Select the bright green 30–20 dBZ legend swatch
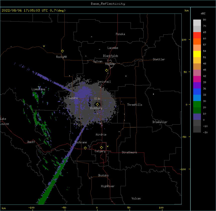Viewport: 216px width, 211px height. click(197, 104)
